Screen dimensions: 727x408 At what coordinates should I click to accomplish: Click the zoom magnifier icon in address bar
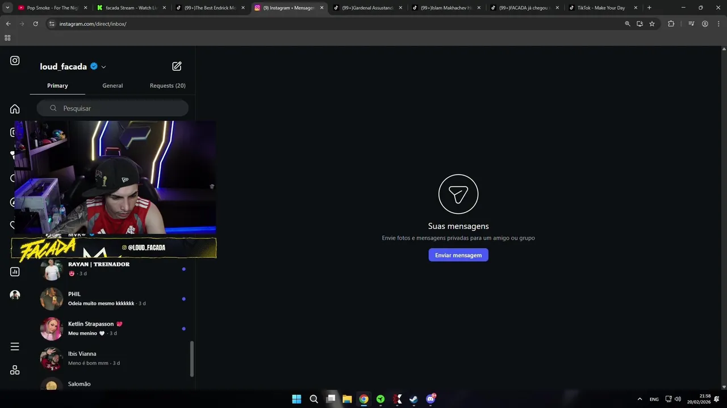point(628,24)
